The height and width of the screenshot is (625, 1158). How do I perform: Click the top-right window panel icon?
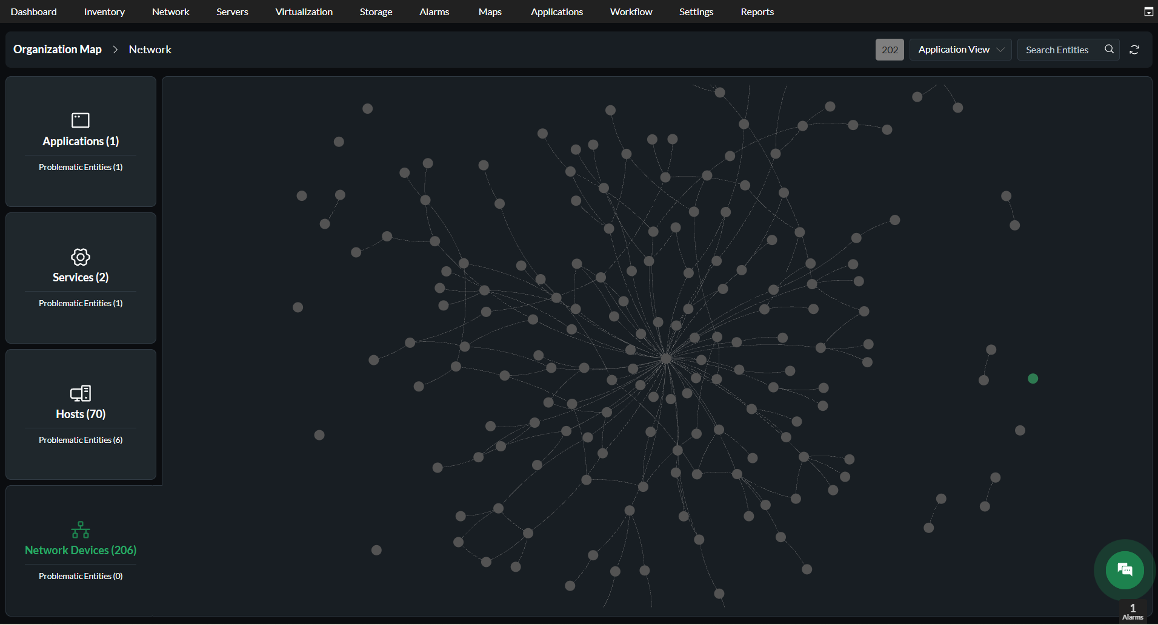[x=1148, y=11]
